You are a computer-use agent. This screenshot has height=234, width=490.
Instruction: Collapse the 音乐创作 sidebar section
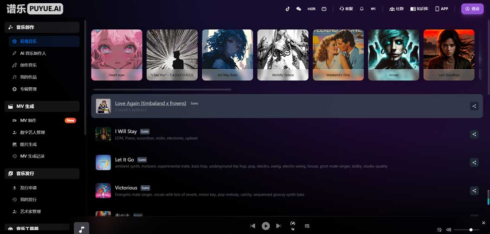pos(42,27)
